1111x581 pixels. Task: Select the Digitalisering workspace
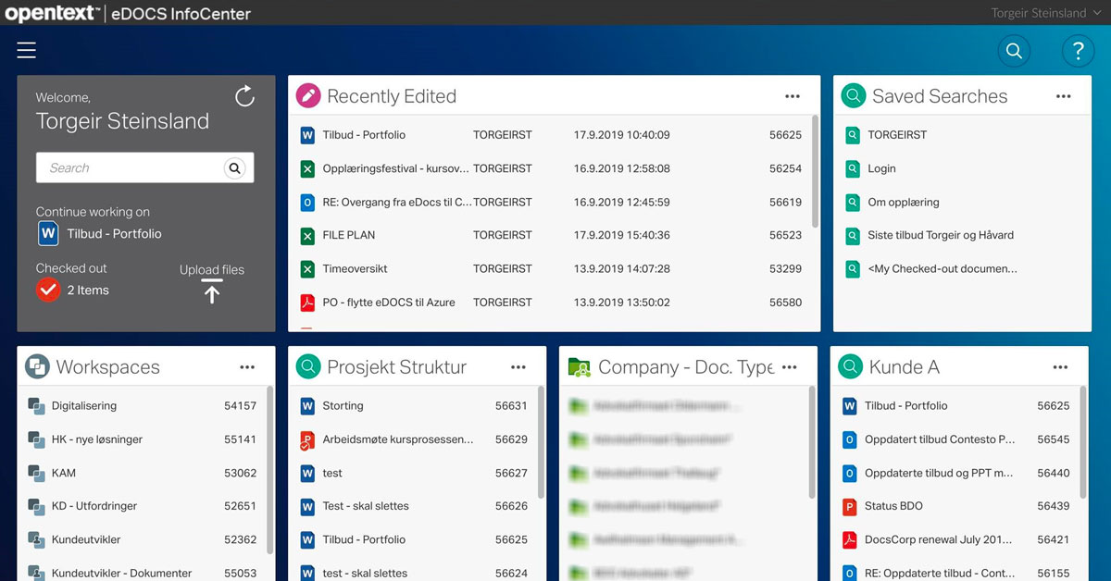(x=83, y=406)
